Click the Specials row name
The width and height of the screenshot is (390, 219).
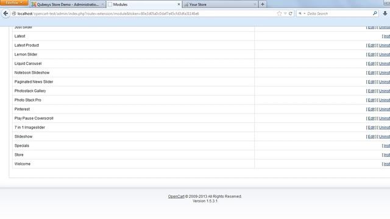point(22,146)
